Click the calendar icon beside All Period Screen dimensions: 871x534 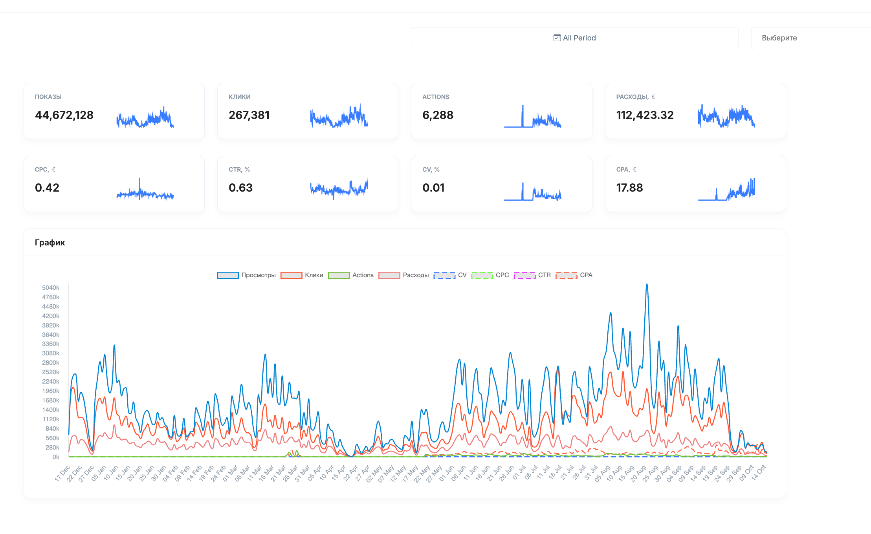pos(557,38)
